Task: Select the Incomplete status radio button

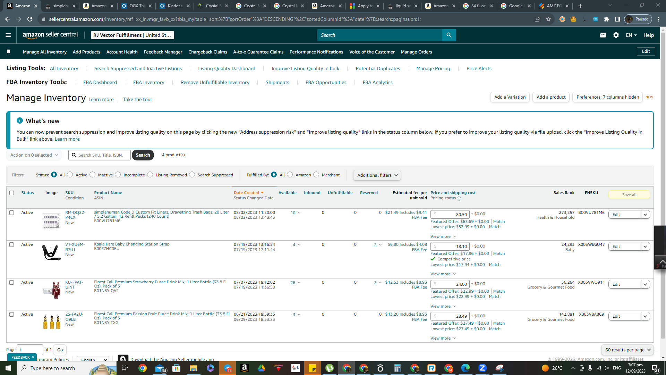Action: (x=118, y=175)
